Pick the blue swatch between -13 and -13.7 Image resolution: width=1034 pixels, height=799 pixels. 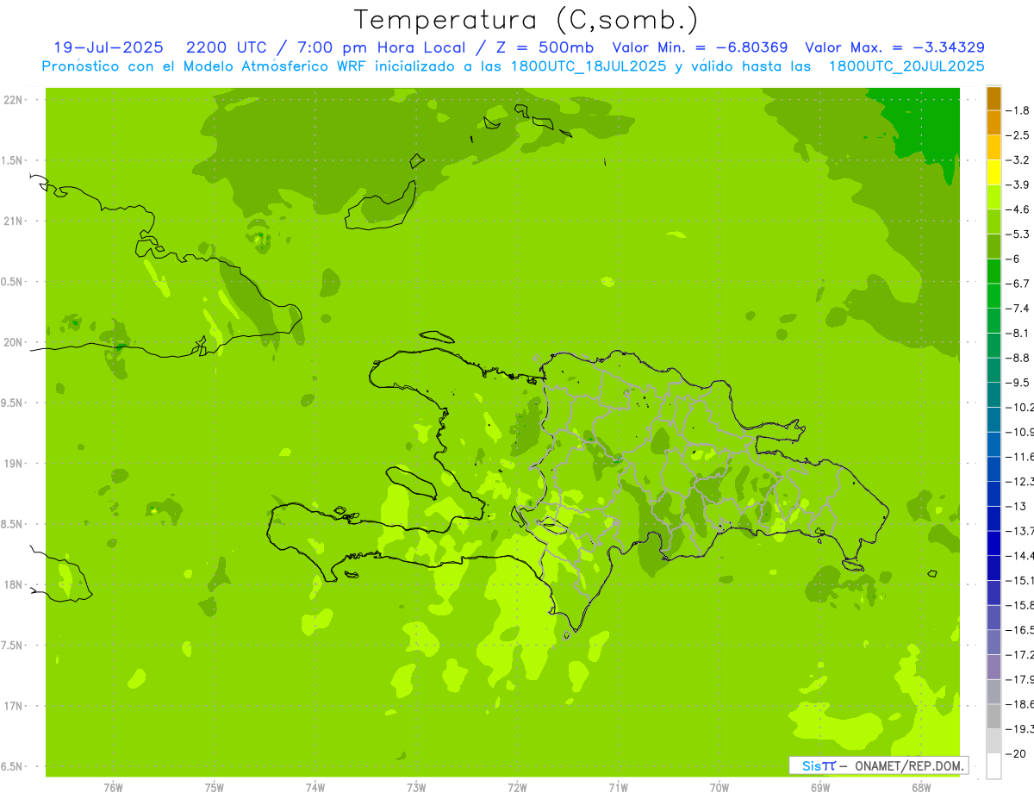(x=994, y=518)
